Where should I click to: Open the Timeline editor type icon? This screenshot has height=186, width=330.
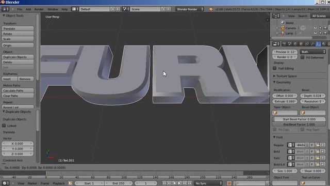click(x=5, y=183)
